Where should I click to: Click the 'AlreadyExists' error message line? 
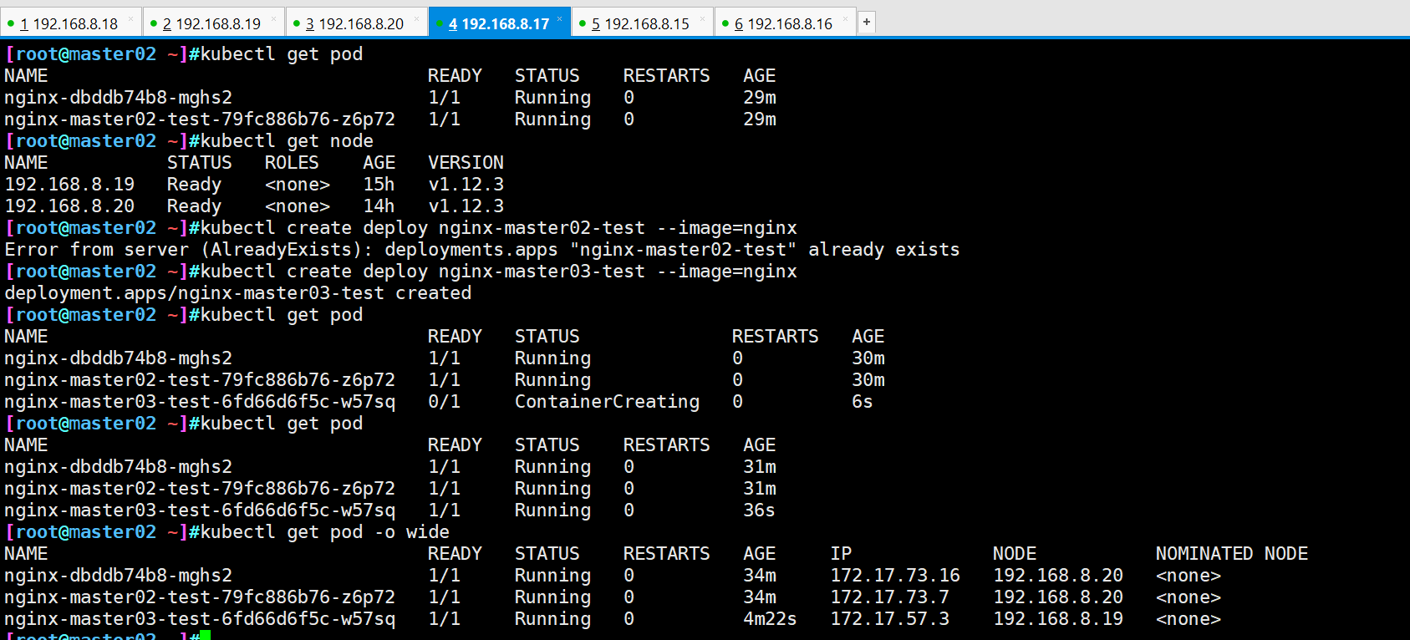click(482, 249)
